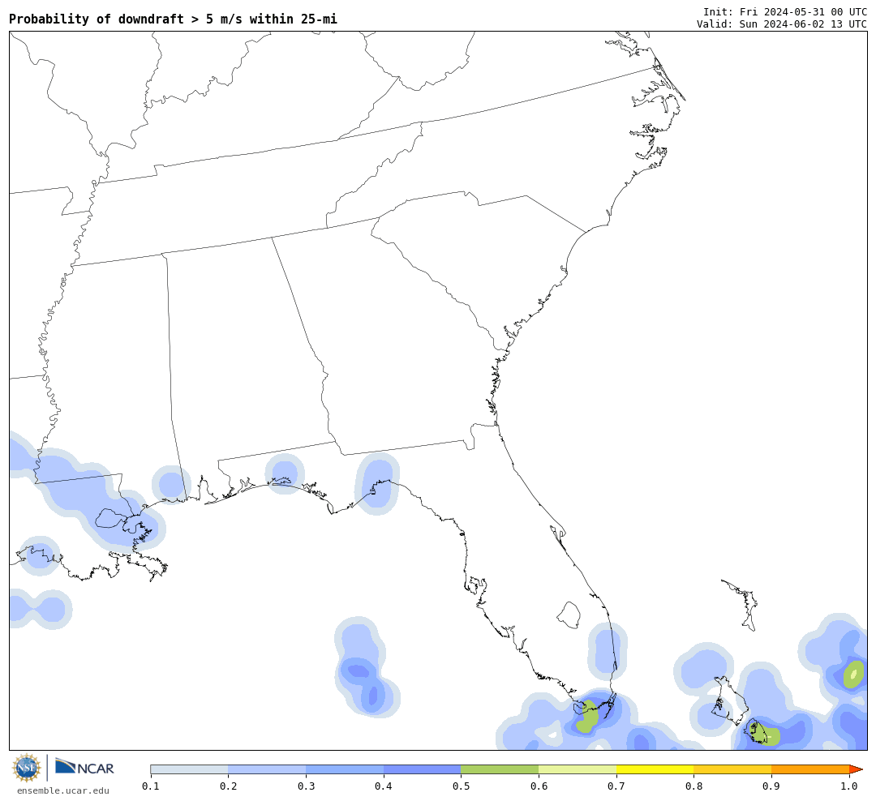Viewport: 876px width, 801px height.
Task: Click the 0.7 colorbar tick label
Action: point(616,786)
